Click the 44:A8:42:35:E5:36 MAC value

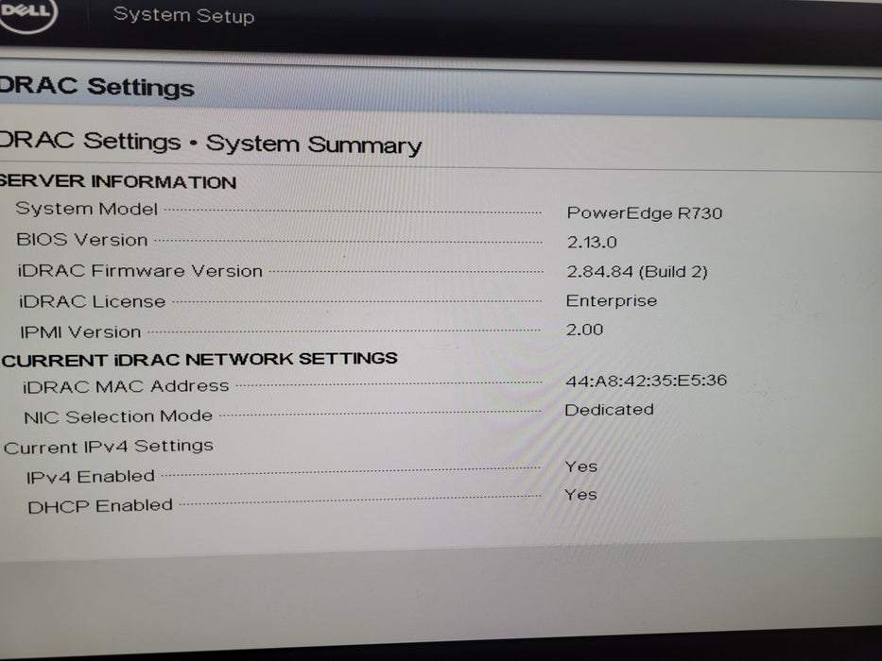pos(647,381)
